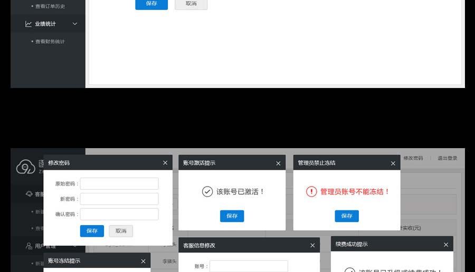Viewport: 475px width, 272px height.
Task: Click the 账号 field in 客服信息修改
Action: [249, 266]
